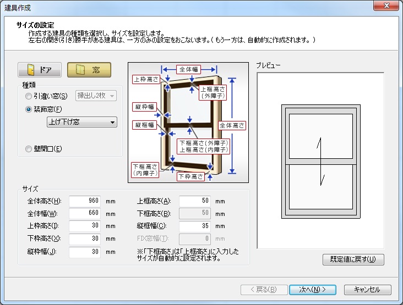This screenshot has width=403, height=305.
Task: Click the 縦枠幅 input field
Action: click(x=84, y=252)
